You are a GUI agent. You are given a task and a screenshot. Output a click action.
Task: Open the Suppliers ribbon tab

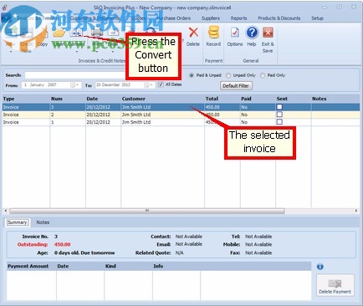tap(211, 18)
